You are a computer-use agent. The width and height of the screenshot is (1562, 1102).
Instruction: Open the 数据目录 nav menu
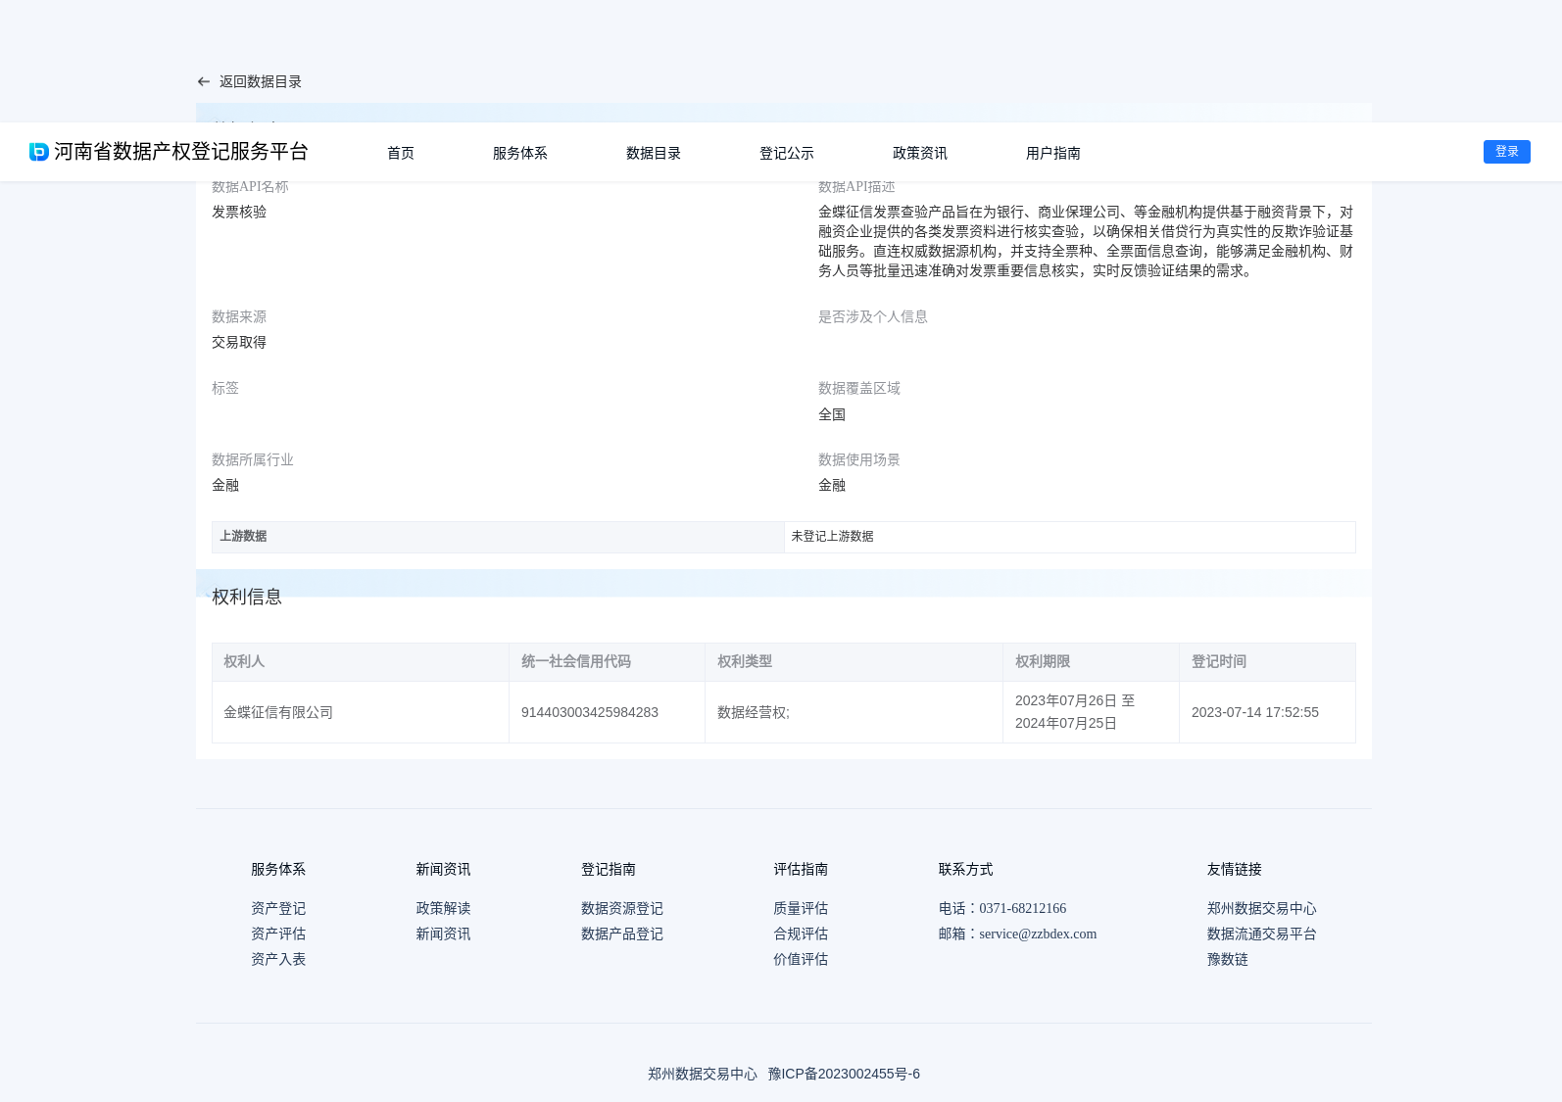654,153
